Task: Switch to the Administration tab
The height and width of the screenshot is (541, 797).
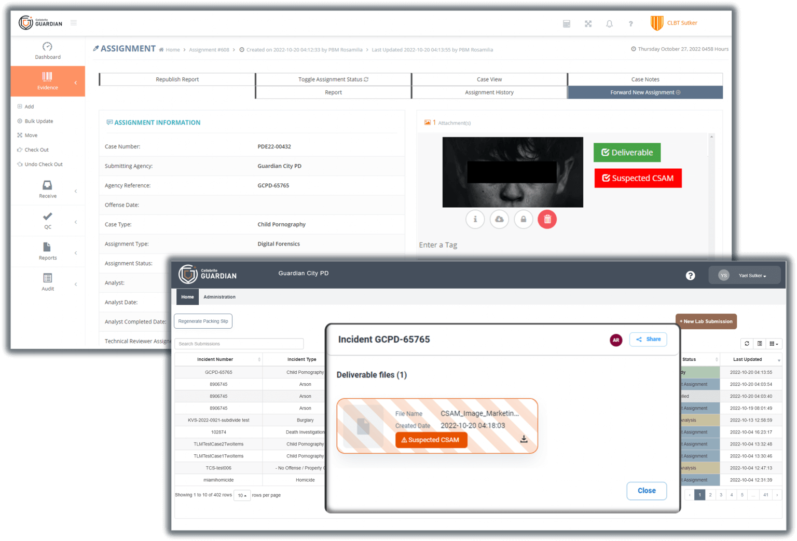Action: pyautogui.click(x=219, y=297)
